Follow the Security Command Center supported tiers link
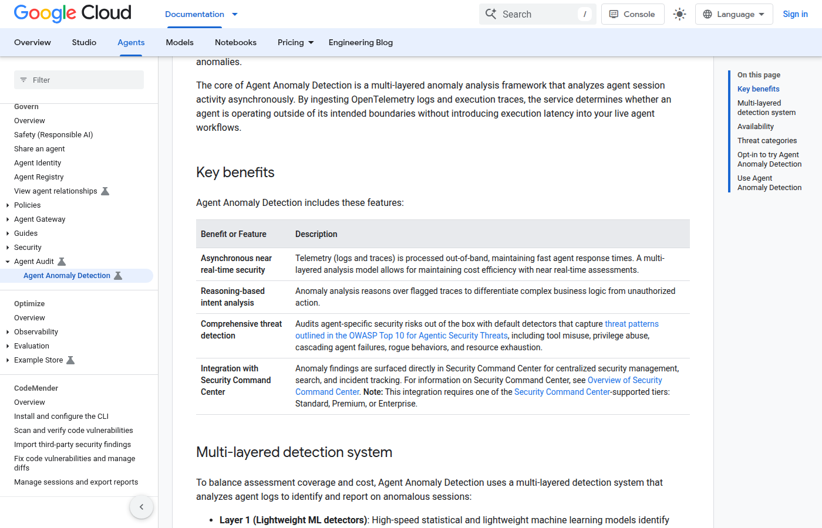 click(x=562, y=392)
